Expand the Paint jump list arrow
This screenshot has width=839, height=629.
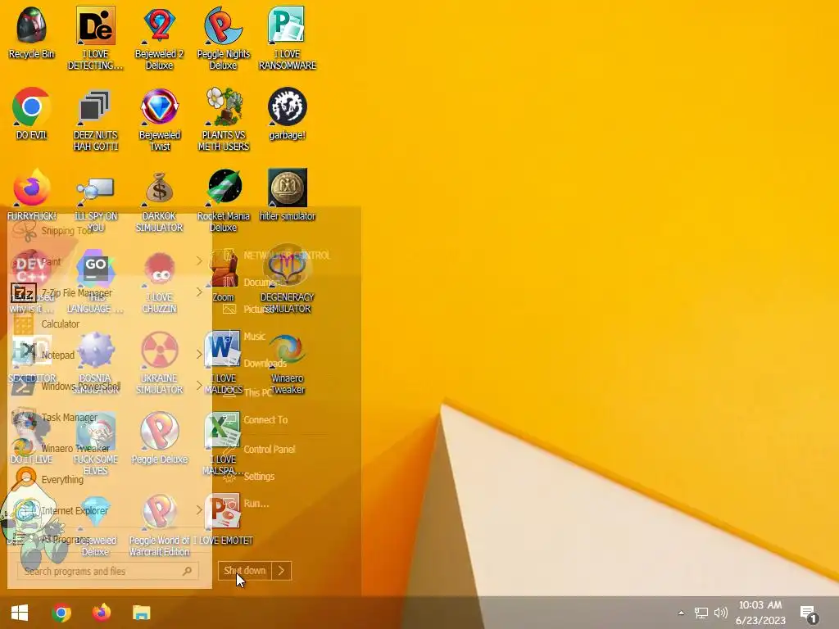(x=199, y=261)
